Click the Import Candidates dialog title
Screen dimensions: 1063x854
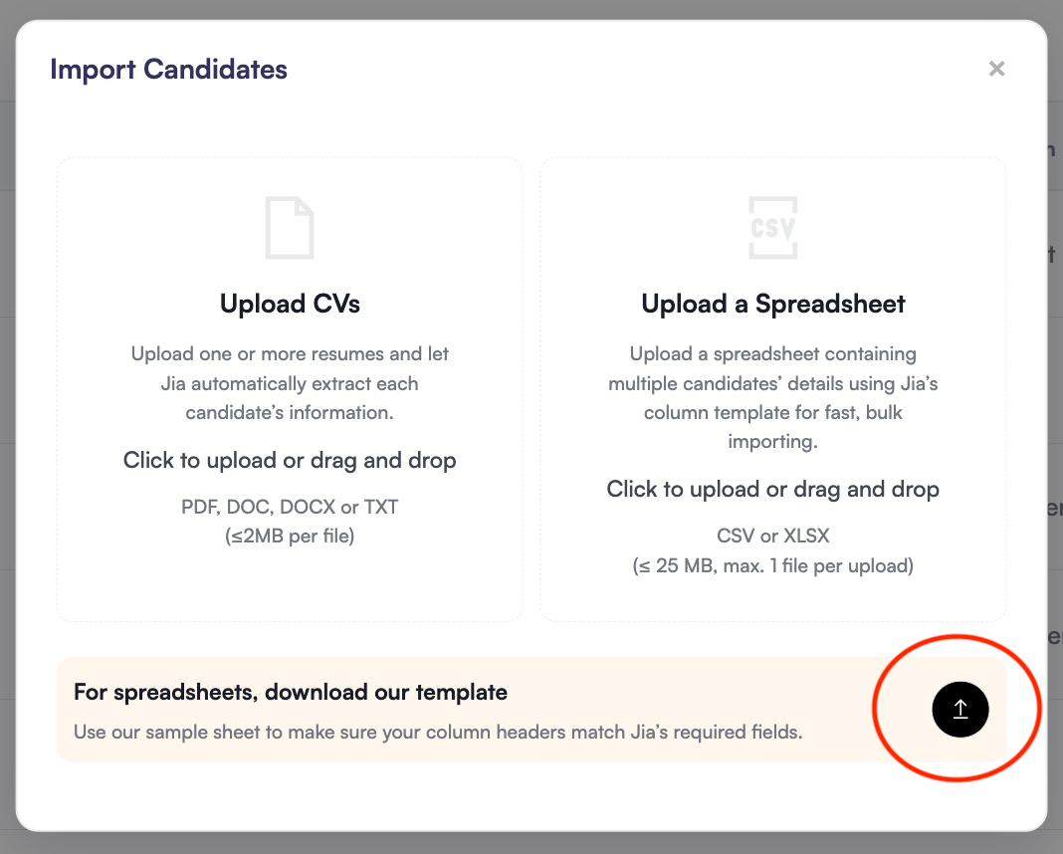168,69
